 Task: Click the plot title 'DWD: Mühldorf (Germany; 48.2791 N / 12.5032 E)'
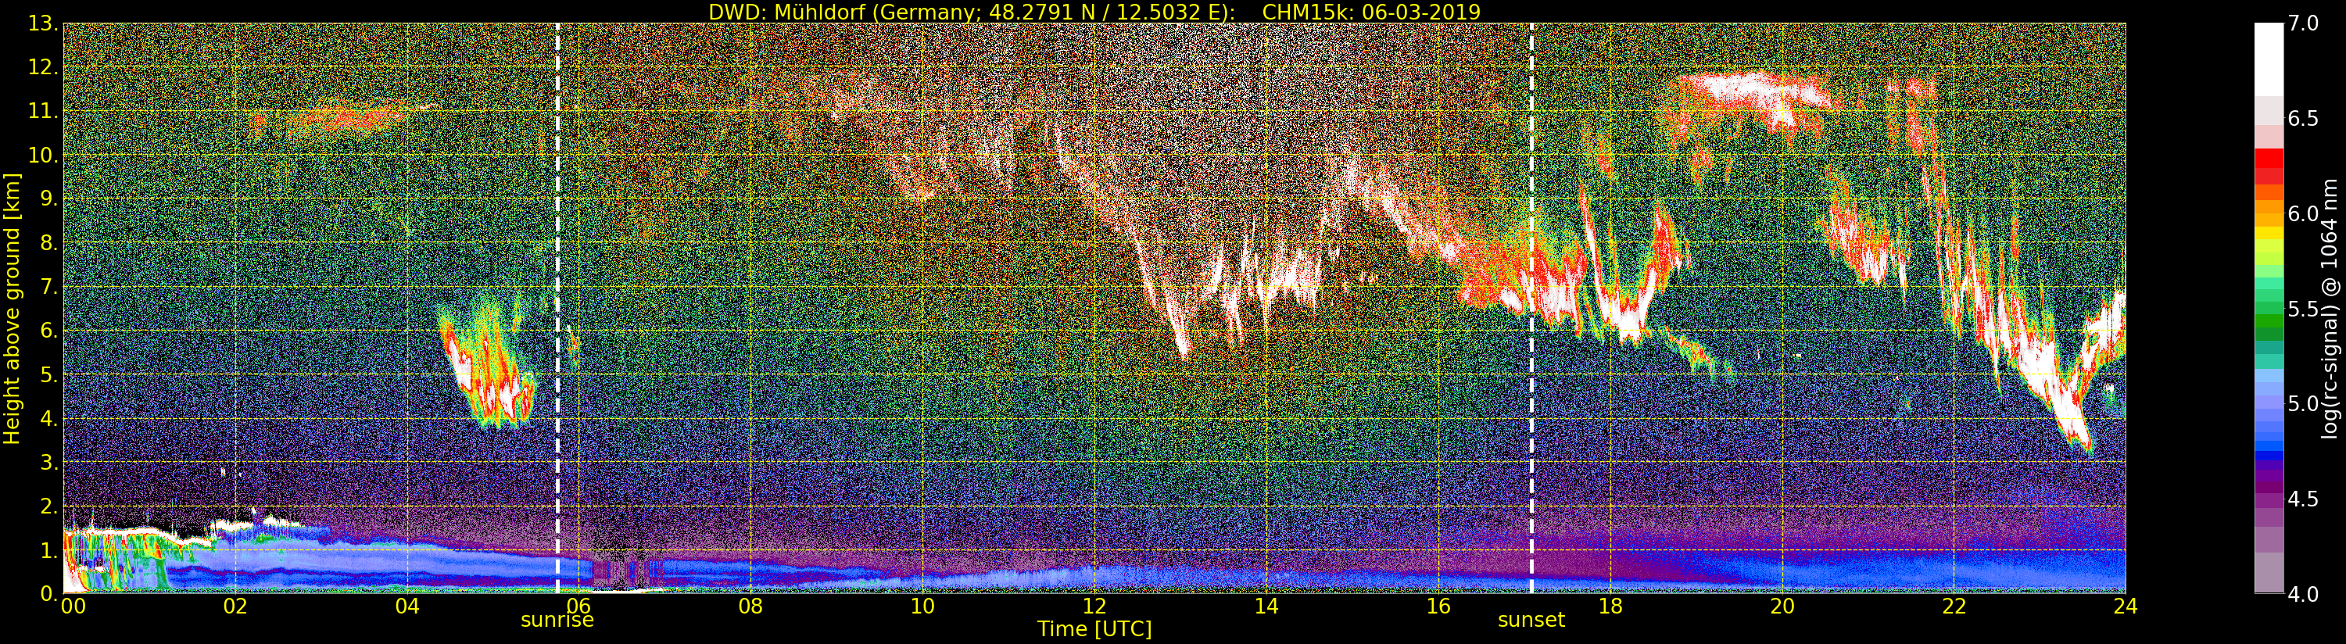971,12
